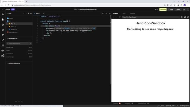Image resolution: width=190 pixels, height=107 pixels.
Task: Click the JavaScript React language status item
Action: pyautogui.click(x=184, y=106)
